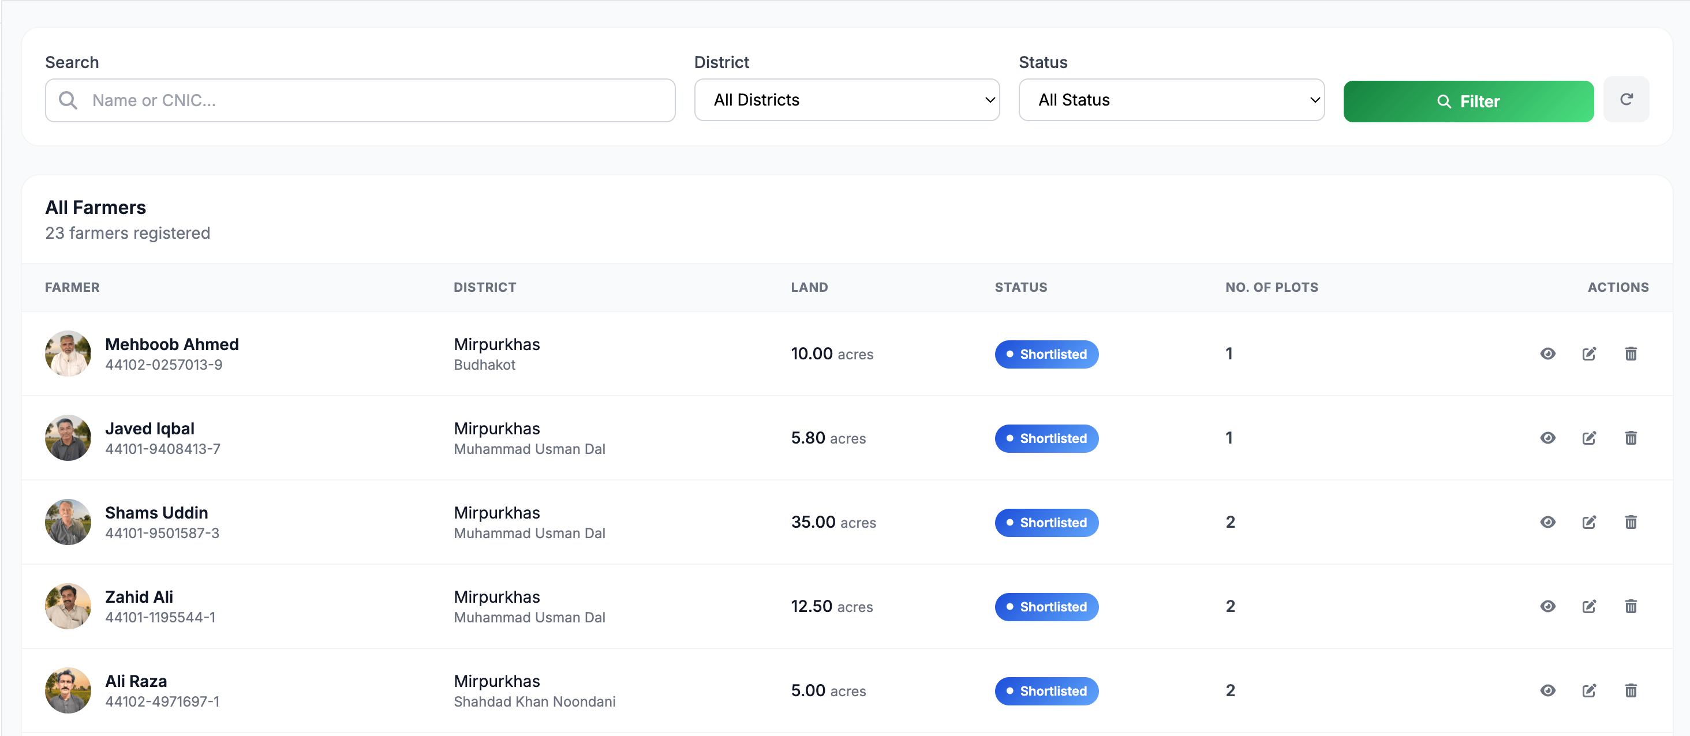This screenshot has width=1690, height=736.
Task: Edit Zahid Ali's record
Action: pos(1589,606)
